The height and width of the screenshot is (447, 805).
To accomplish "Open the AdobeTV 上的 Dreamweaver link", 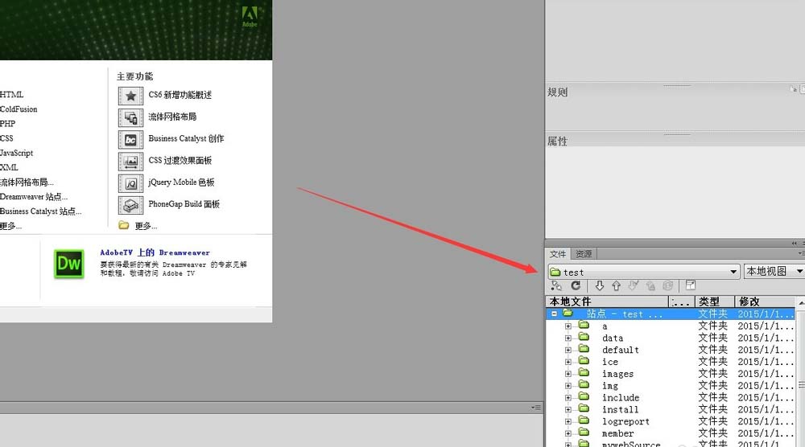I will pyautogui.click(x=155, y=252).
